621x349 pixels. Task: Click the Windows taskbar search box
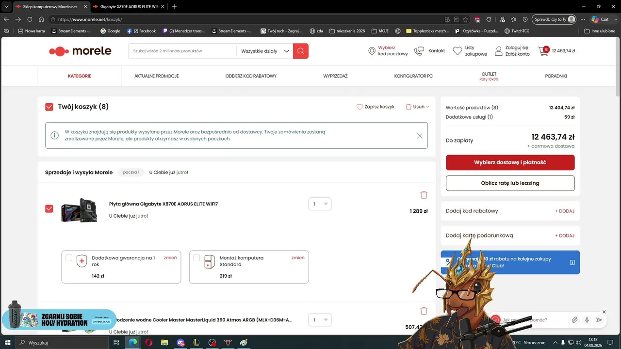pos(63,343)
